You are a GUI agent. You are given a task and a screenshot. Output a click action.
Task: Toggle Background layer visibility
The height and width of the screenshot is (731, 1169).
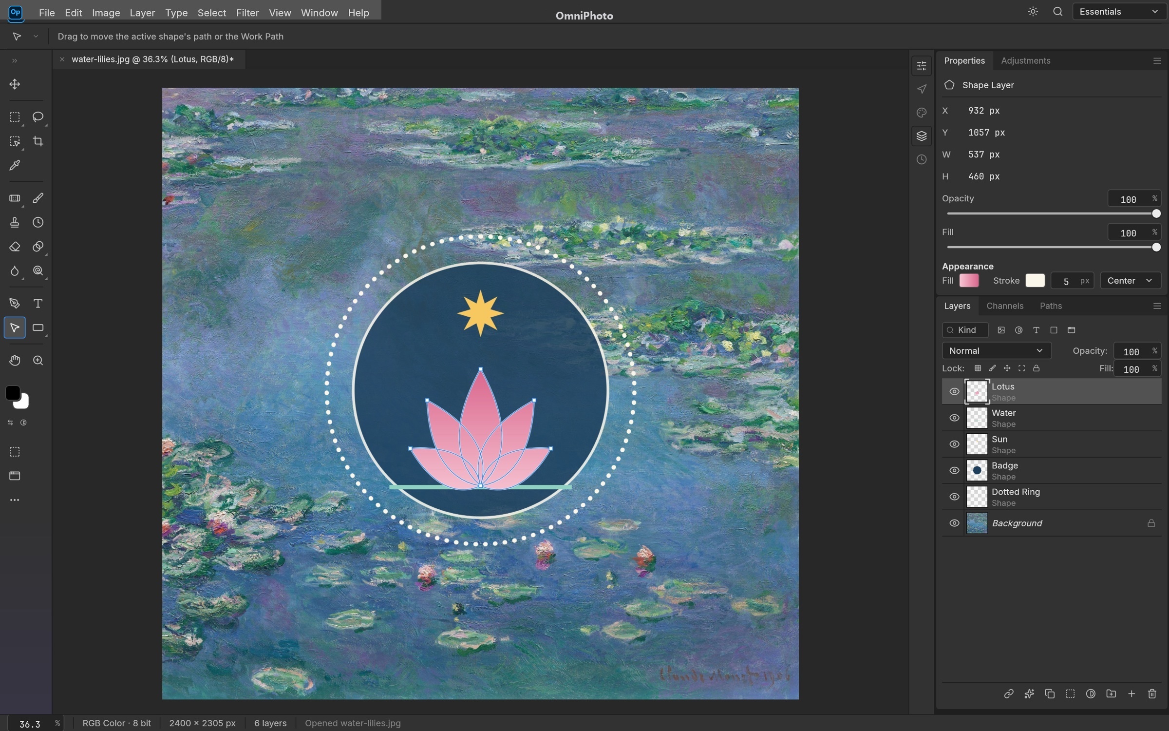tap(954, 523)
